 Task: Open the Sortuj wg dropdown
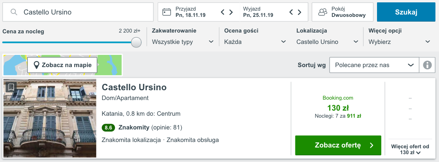pos(374,65)
